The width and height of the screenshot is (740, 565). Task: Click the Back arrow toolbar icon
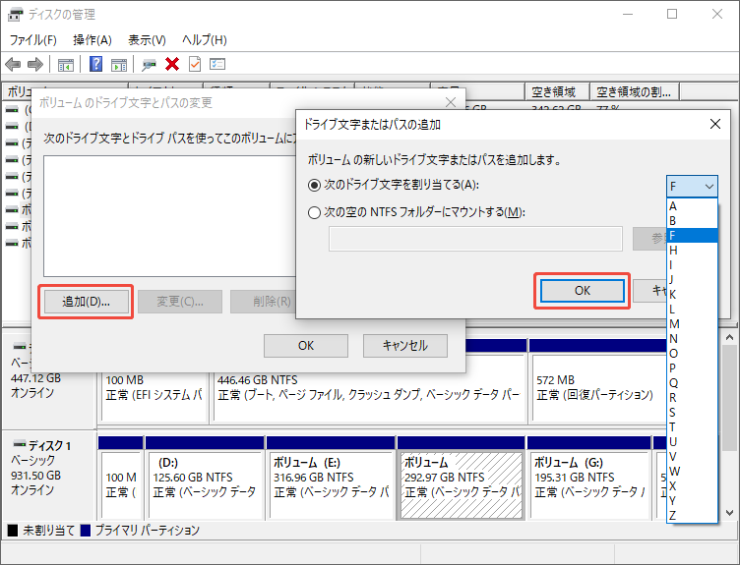tap(13, 64)
